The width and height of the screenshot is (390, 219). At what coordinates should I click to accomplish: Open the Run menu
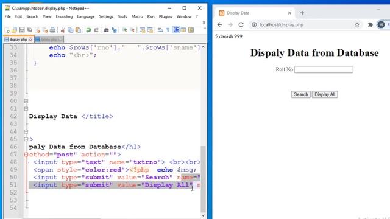tap(151, 16)
